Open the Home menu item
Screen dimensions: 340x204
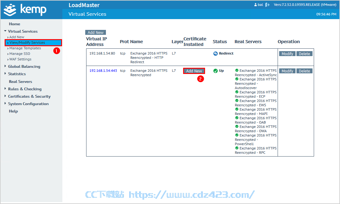[15, 24]
